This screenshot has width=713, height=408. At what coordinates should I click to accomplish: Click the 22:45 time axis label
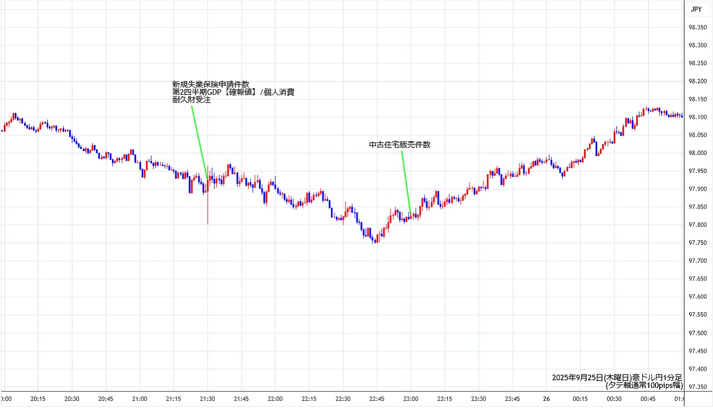[x=377, y=399]
